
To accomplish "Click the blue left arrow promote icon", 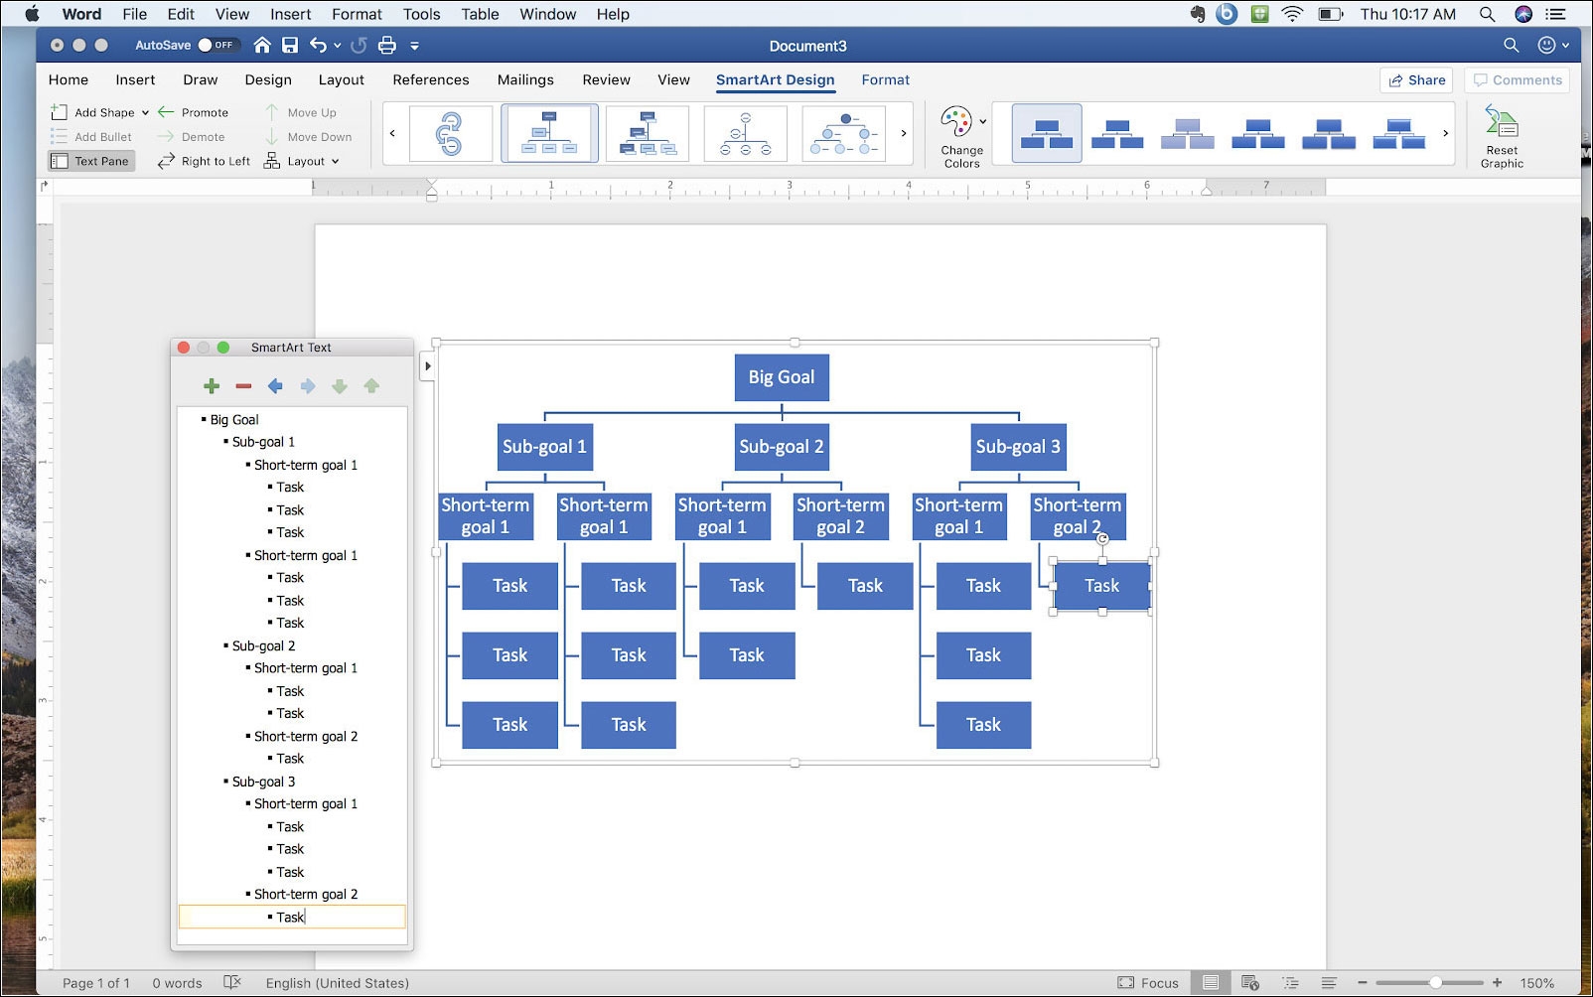I will 275,386.
